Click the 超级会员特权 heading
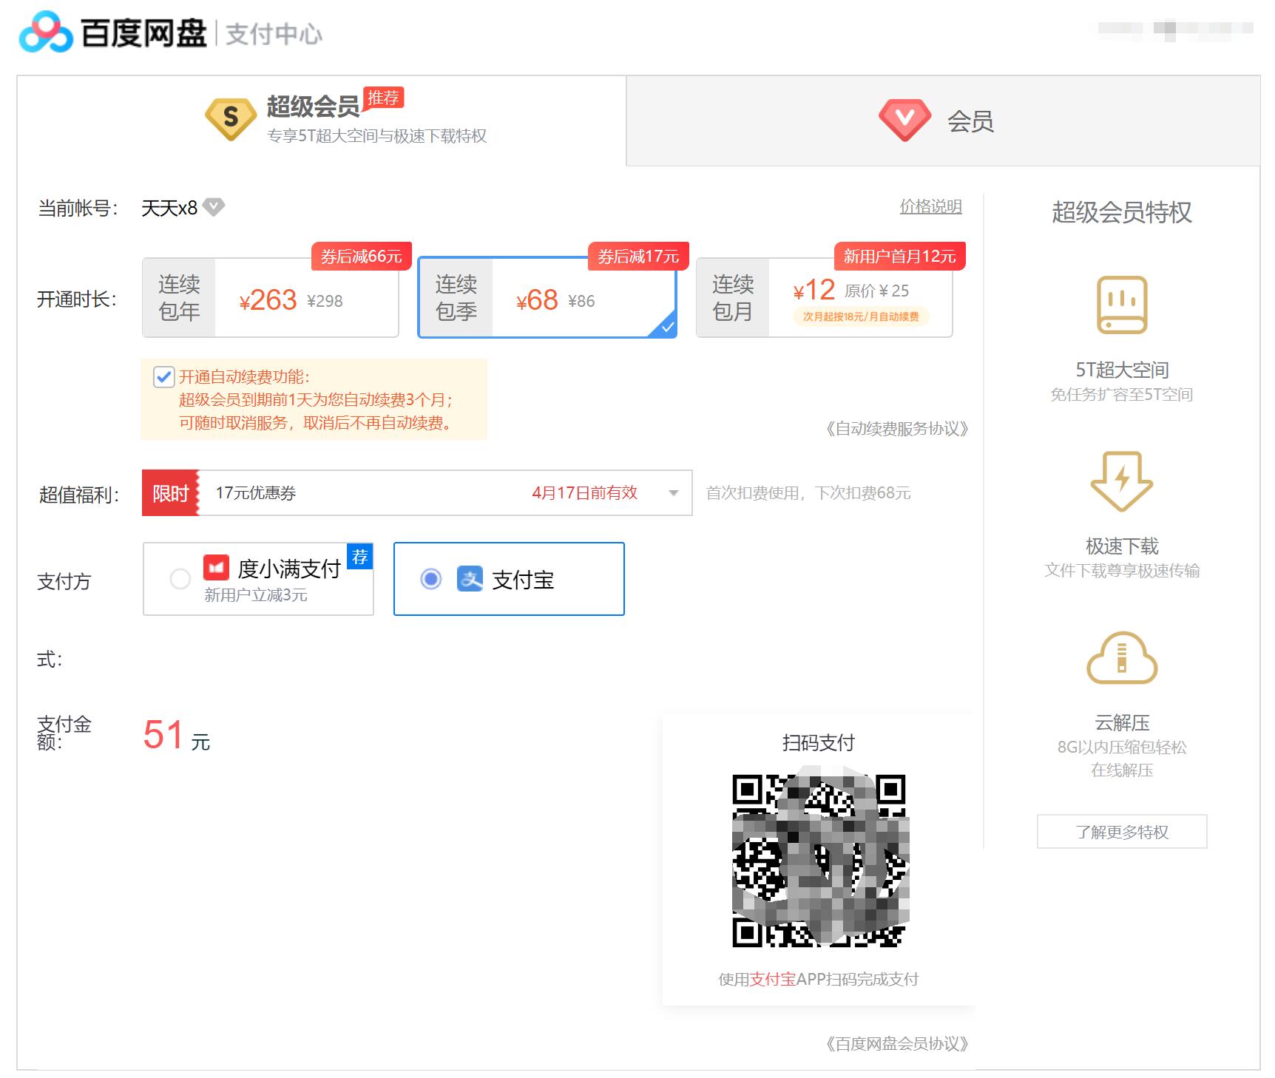Image resolution: width=1275 pixels, height=1078 pixels. coord(1122,212)
